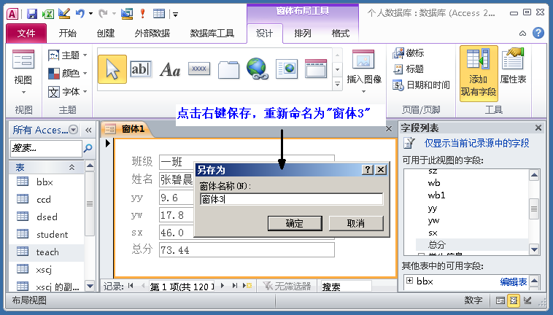Go to next record arrow
Screen dimensions: 553x315
click(x=223, y=286)
